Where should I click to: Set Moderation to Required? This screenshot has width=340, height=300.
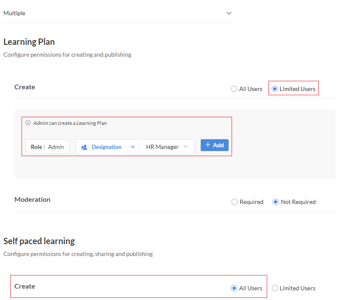[x=235, y=202]
